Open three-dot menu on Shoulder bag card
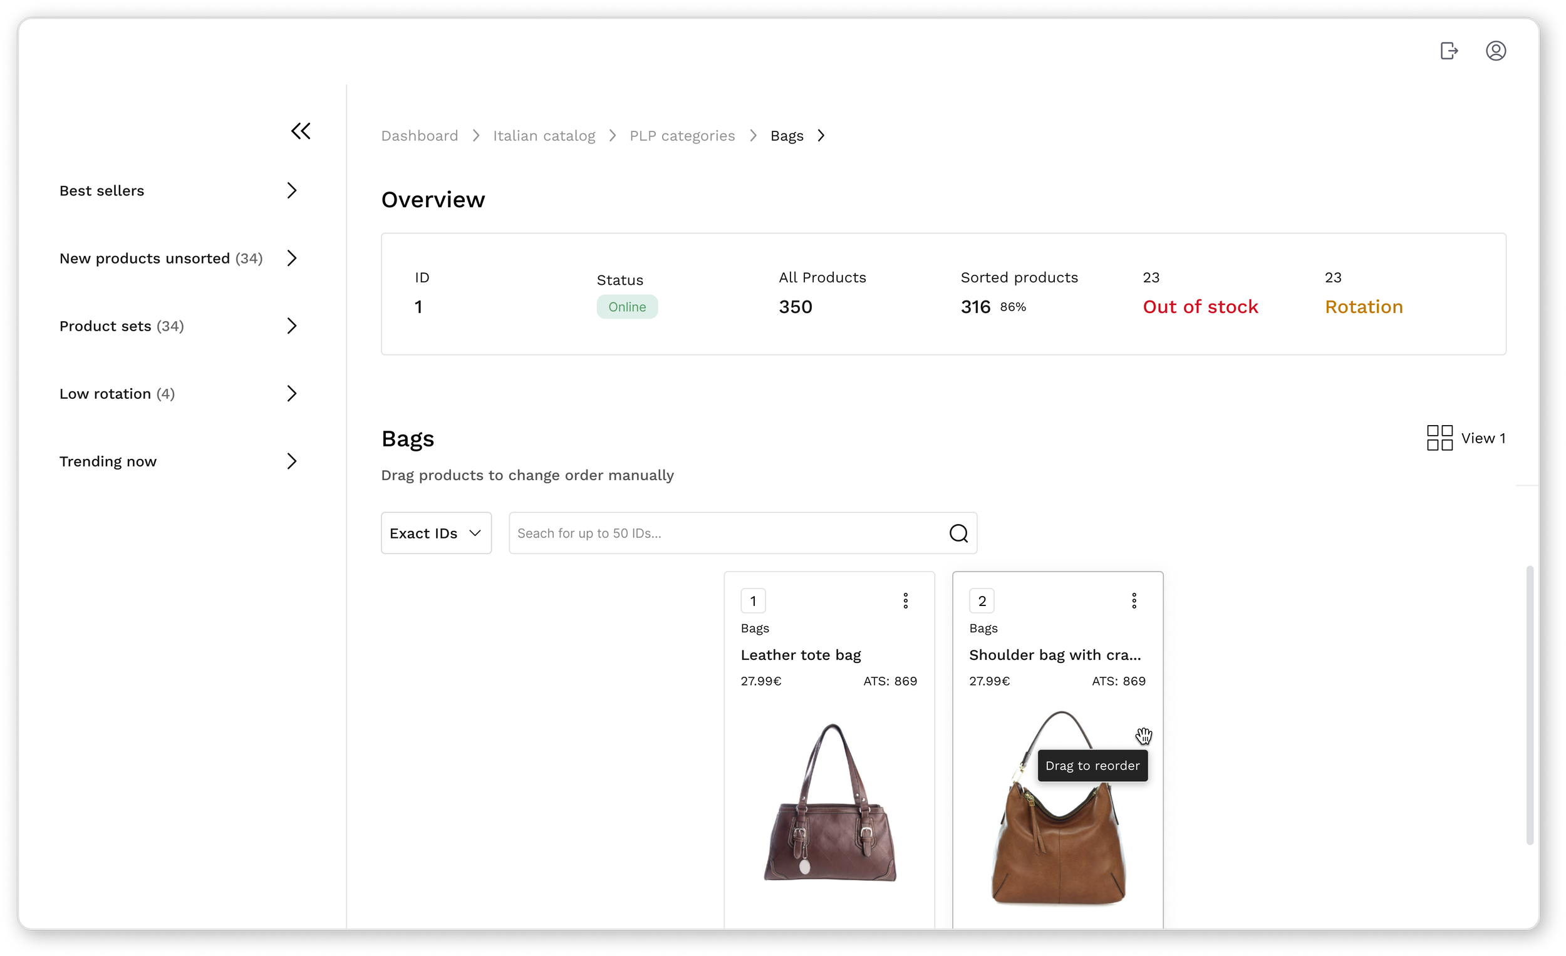 [1134, 601]
